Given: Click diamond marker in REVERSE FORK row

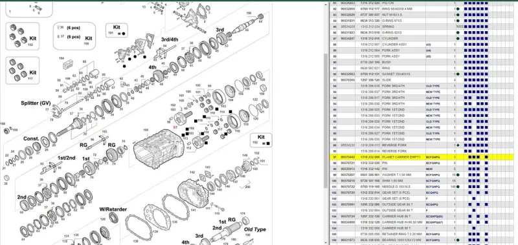Looking at the screenshot, I should [x=458, y=145].
